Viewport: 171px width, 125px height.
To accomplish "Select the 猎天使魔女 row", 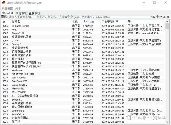I will 83,92.
